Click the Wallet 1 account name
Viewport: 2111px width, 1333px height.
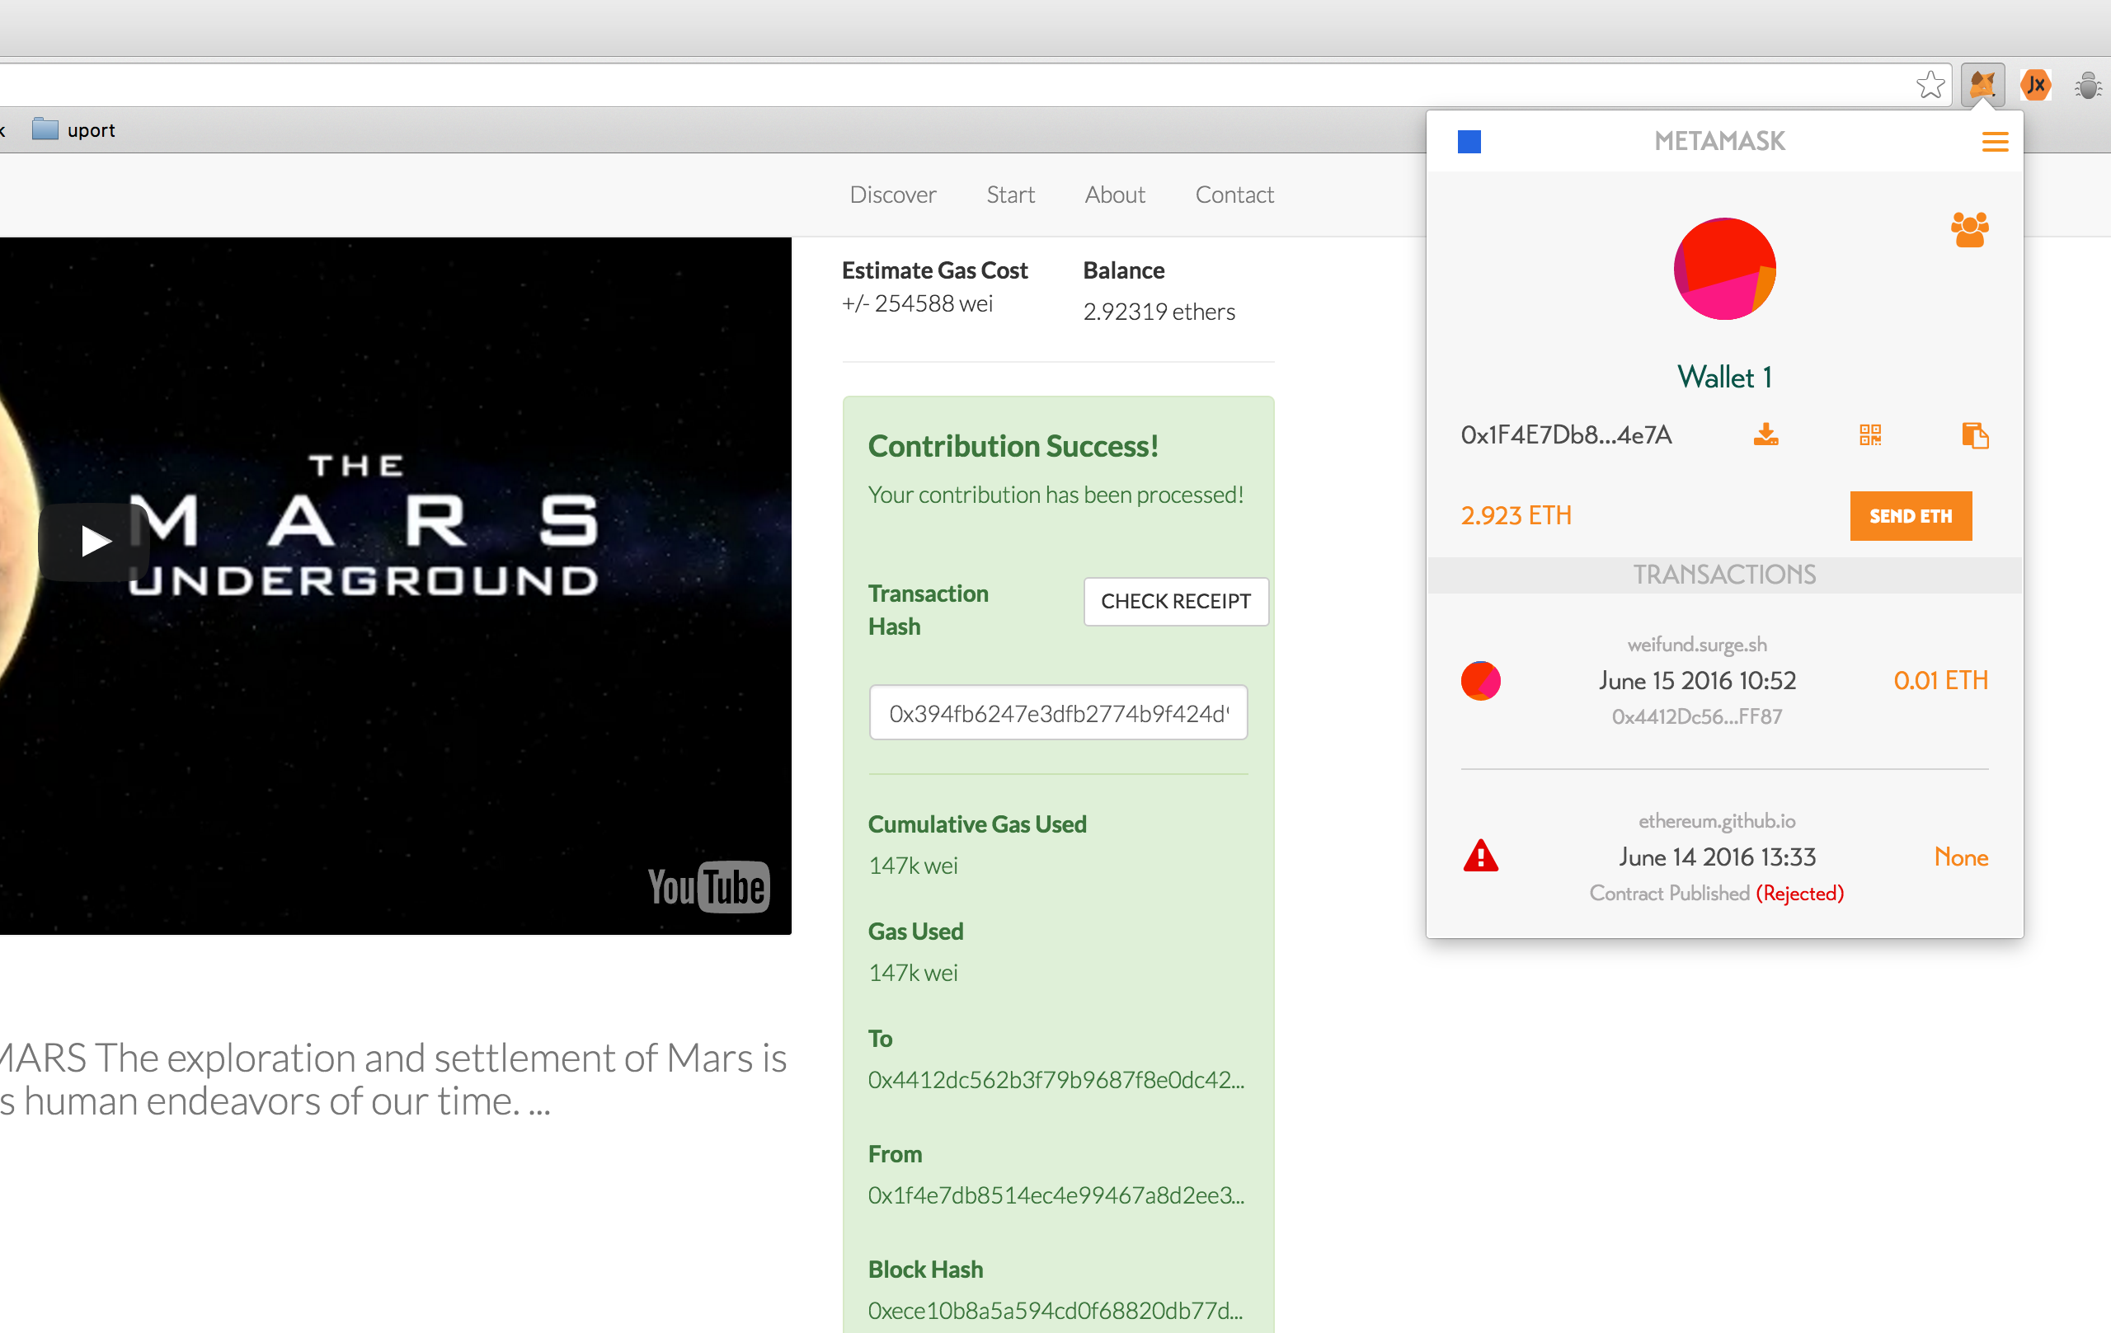(x=1724, y=378)
